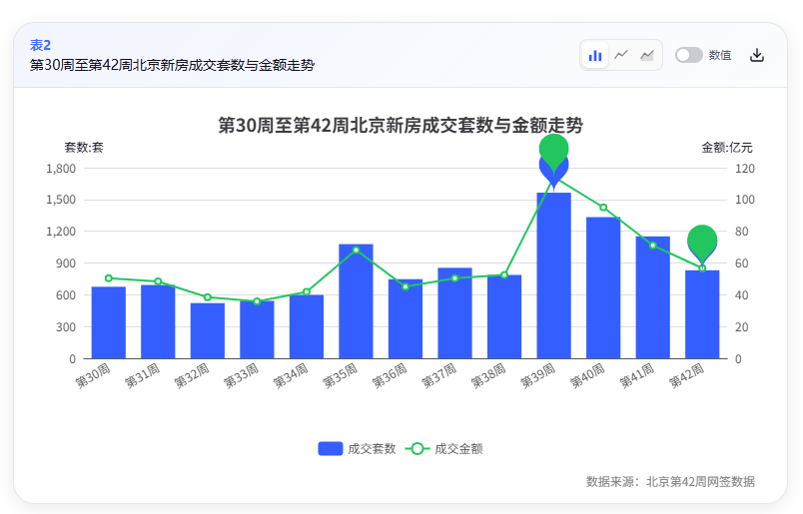
Task: Click the green marker pin above 第42周
Action: point(702,241)
